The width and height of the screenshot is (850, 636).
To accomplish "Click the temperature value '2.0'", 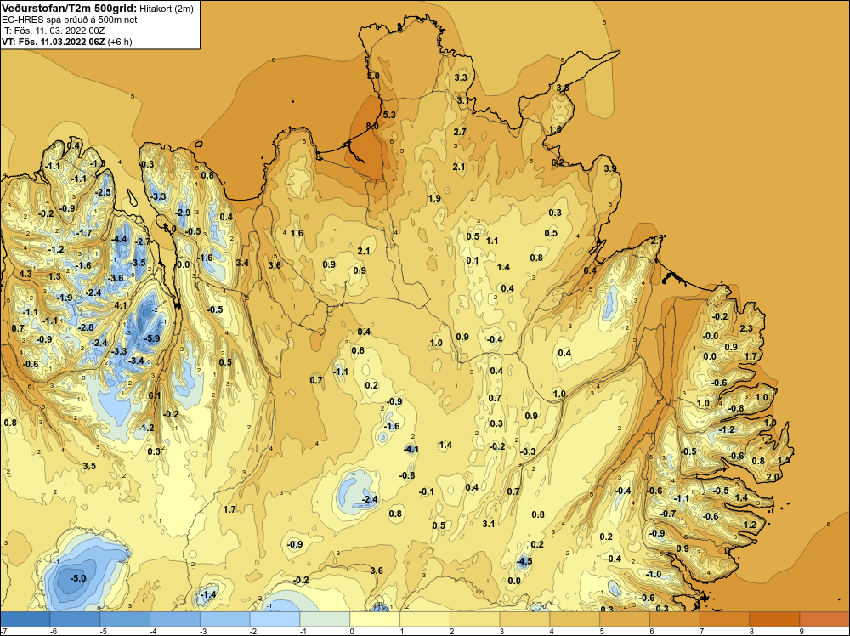I will coord(773,477).
